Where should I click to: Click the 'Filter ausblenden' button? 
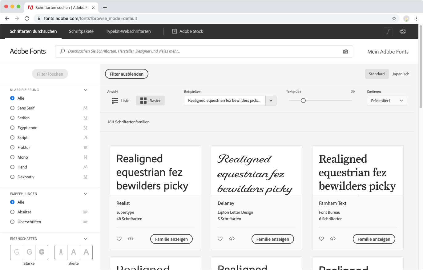tap(127, 74)
